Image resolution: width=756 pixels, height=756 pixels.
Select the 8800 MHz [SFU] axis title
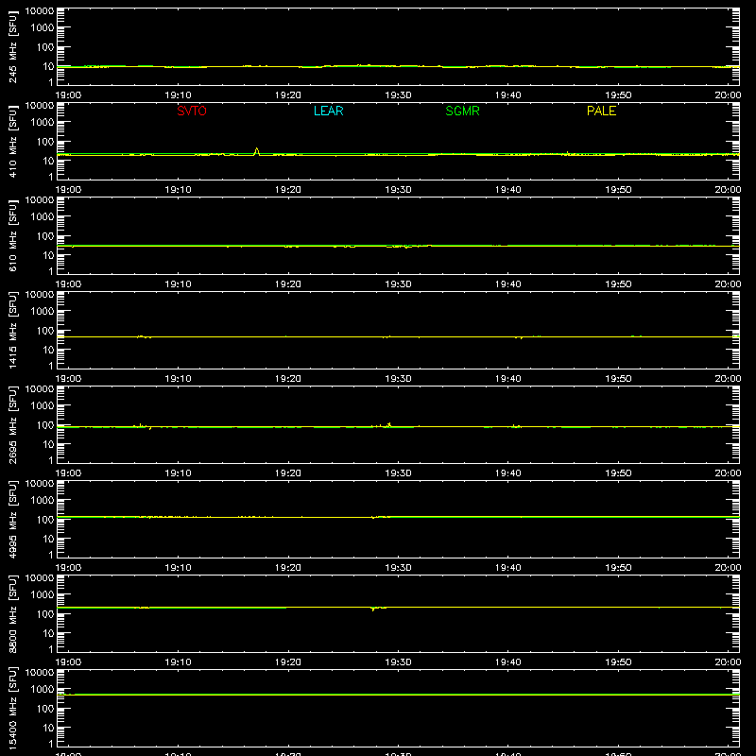tap(12, 613)
